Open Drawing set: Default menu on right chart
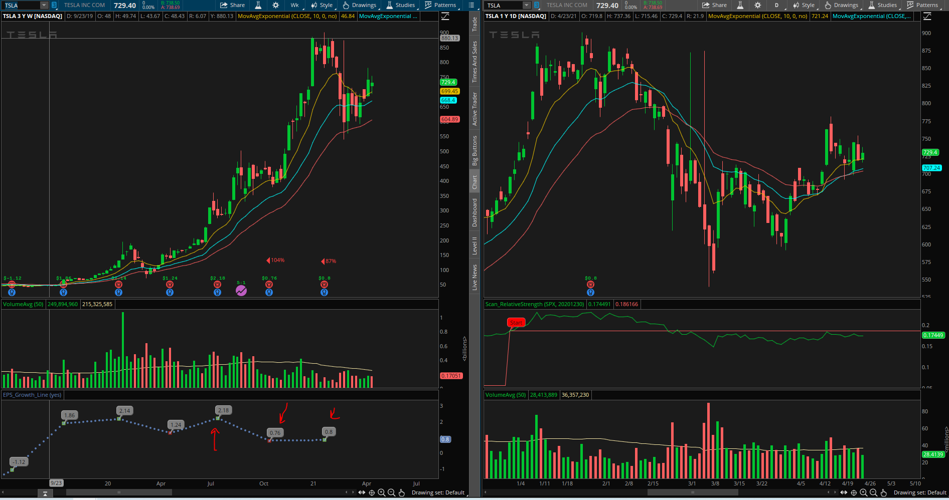949x500 pixels. pos(919,492)
